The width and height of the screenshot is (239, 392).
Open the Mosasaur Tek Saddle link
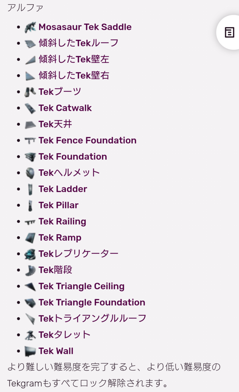point(85,27)
